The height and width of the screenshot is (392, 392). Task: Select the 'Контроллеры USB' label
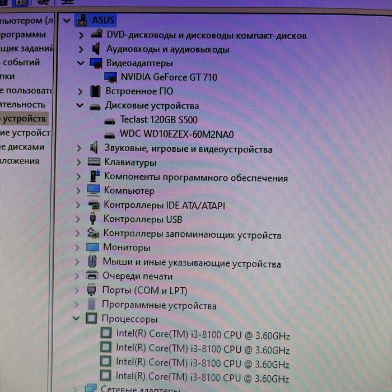pyautogui.click(x=143, y=220)
